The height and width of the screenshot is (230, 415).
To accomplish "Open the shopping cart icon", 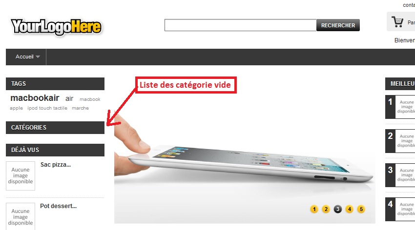I will click(397, 21).
